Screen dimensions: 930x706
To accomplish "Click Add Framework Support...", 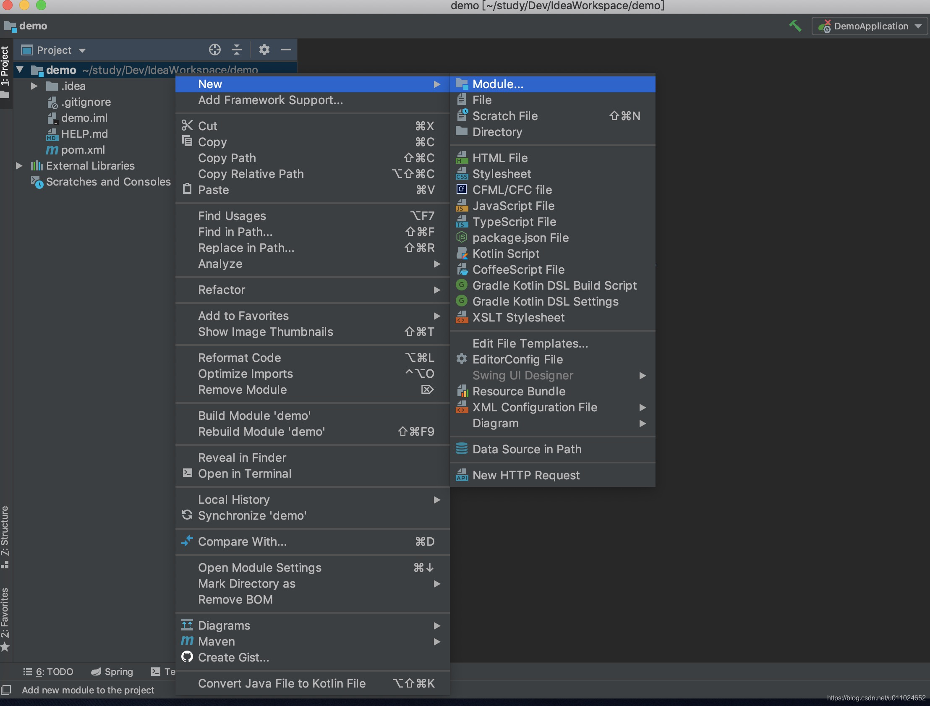I will pyautogui.click(x=270, y=100).
